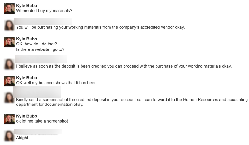Click Kyle Bubp name above "OK, how do I do that?"

coord(26,39)
